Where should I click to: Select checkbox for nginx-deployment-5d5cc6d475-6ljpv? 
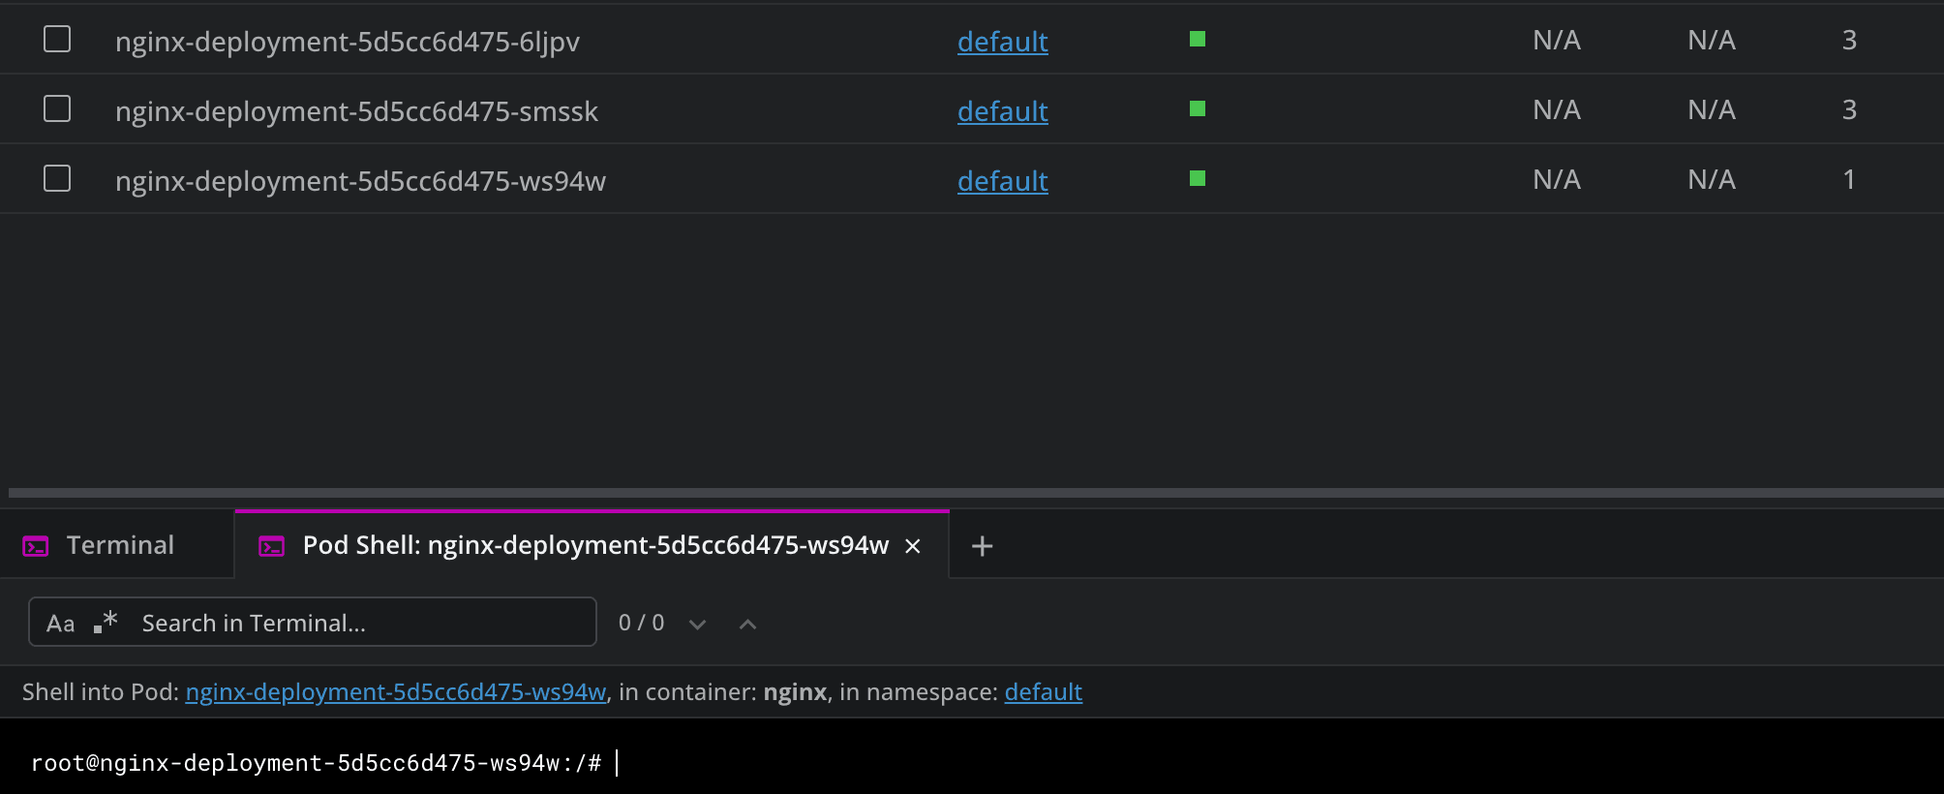pyautogui.click(x=57, y=39)
